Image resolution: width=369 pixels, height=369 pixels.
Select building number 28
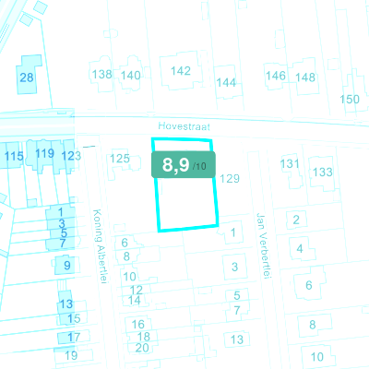[27, 77]
